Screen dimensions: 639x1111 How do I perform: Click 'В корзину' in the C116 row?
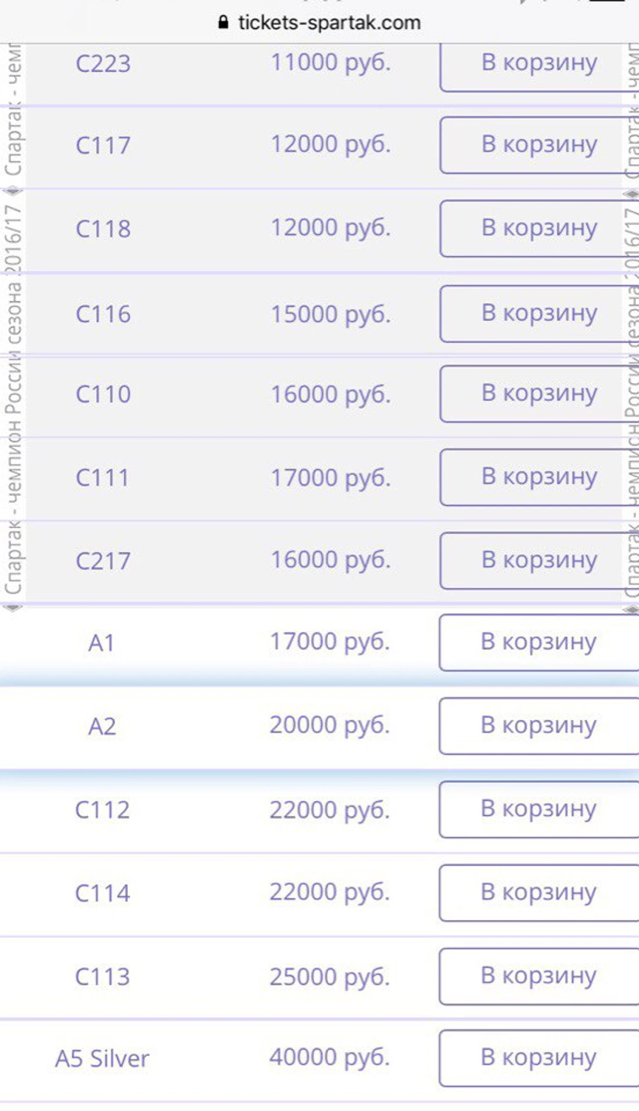click(x=539, y=313)
